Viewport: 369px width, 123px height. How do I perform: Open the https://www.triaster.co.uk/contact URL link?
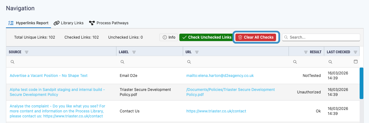click(216, 111)
